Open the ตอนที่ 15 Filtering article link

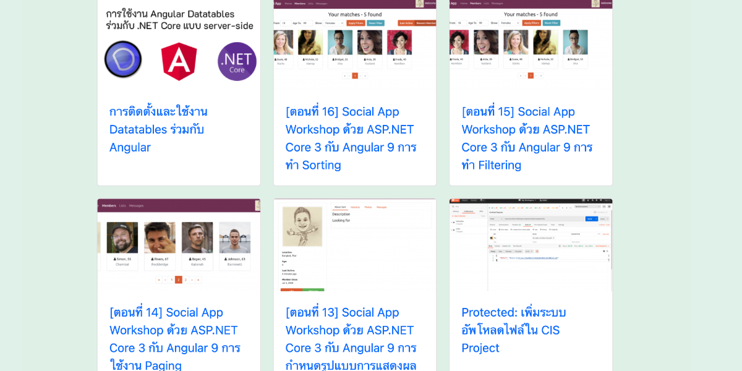(x=527, y=138)
